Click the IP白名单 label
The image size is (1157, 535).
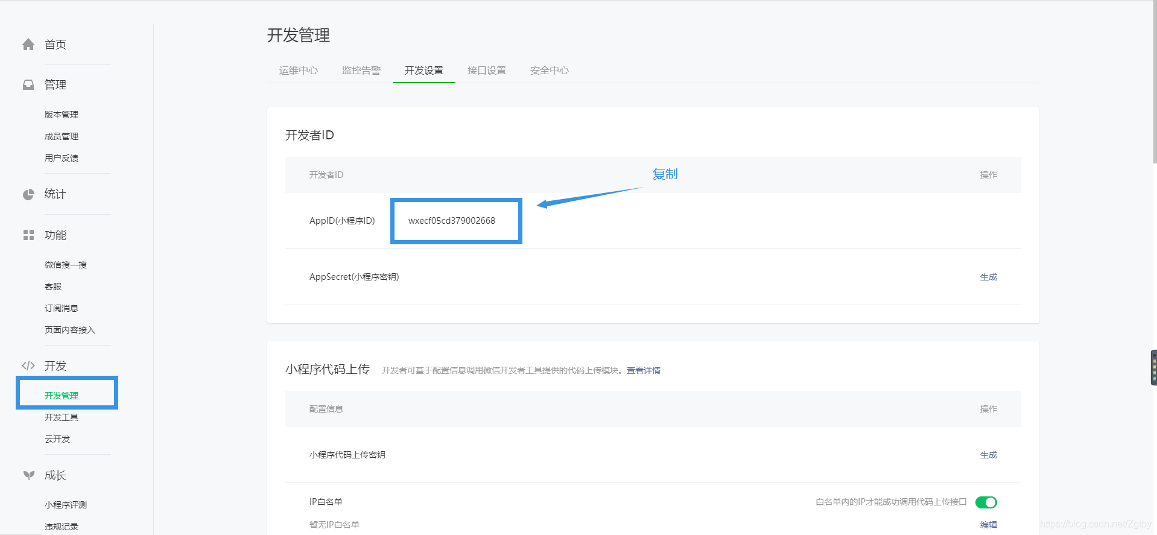[326, 502]
